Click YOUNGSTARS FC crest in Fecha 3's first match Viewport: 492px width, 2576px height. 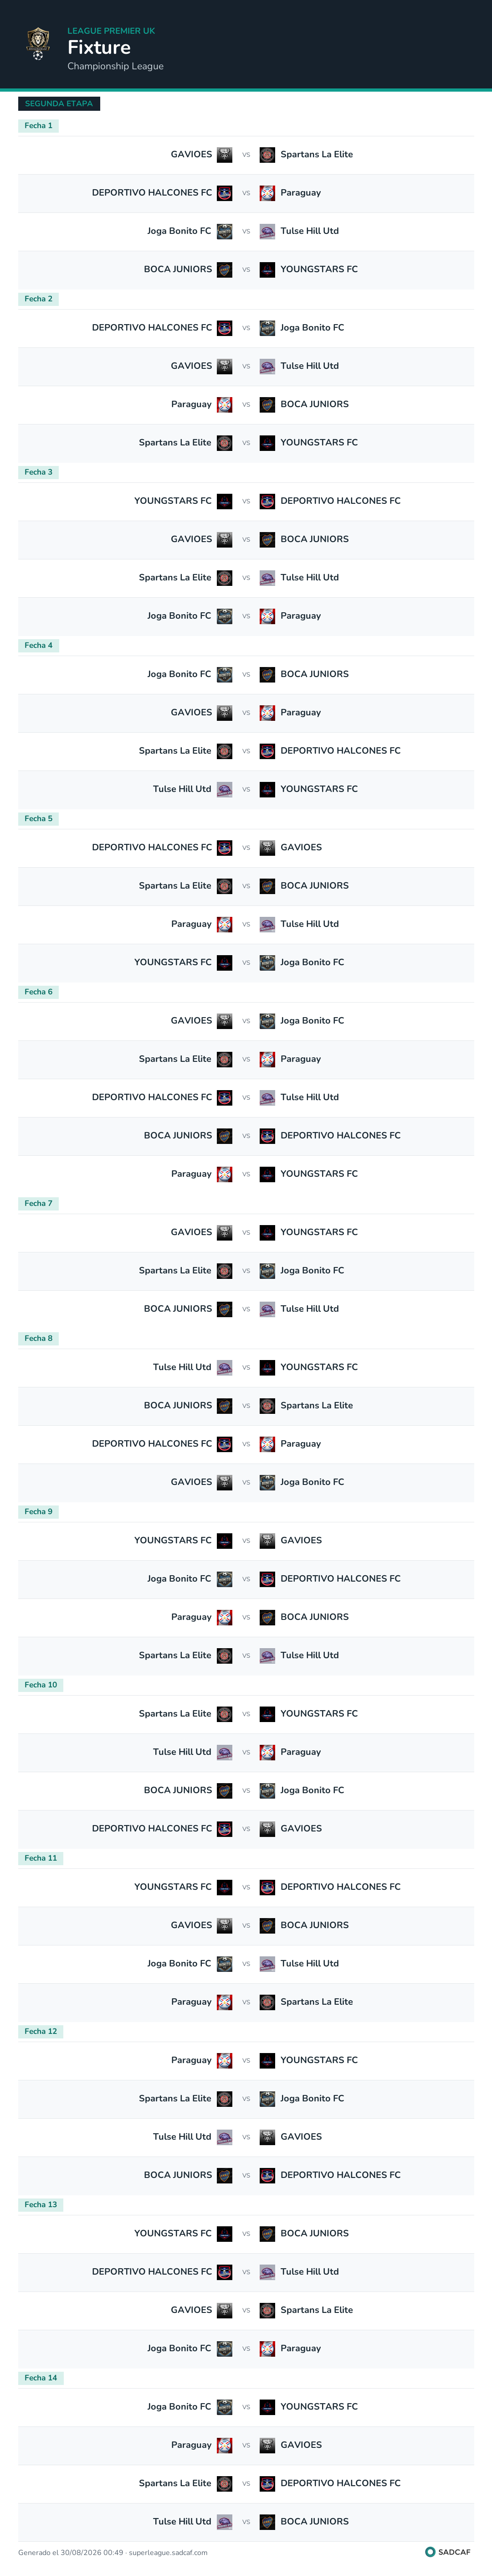point(225,501)
